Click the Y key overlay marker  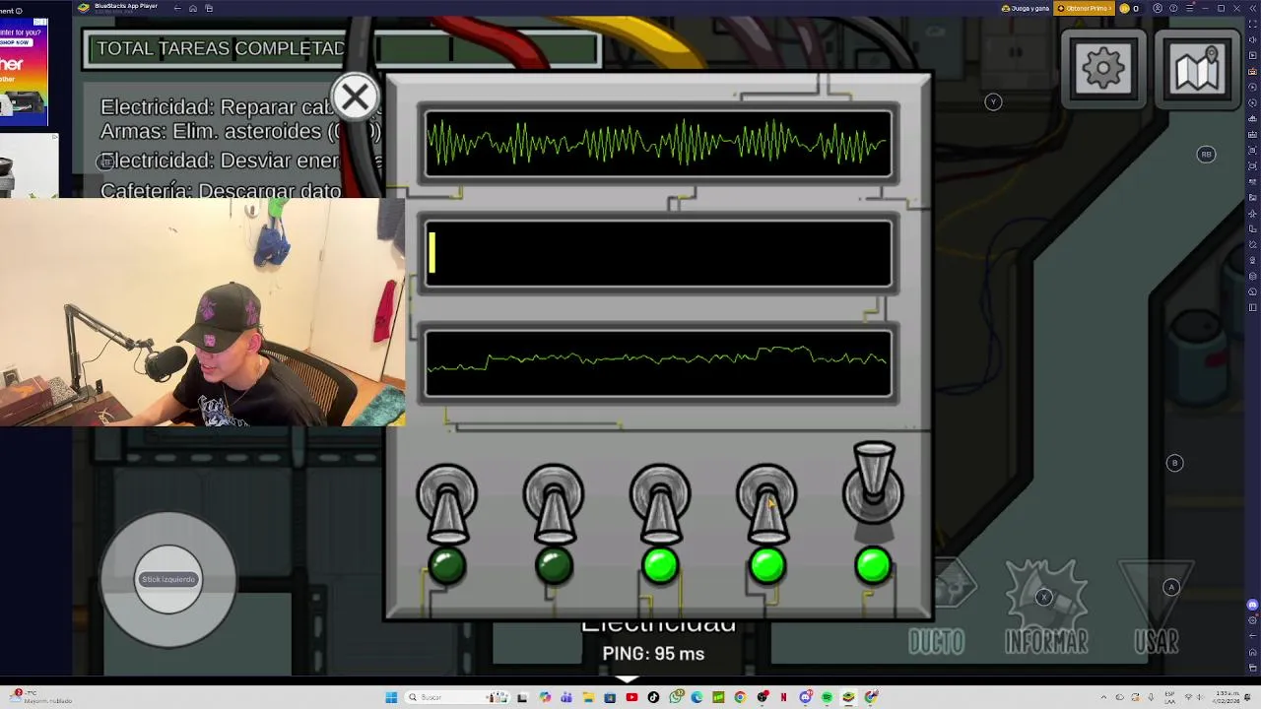993,101
